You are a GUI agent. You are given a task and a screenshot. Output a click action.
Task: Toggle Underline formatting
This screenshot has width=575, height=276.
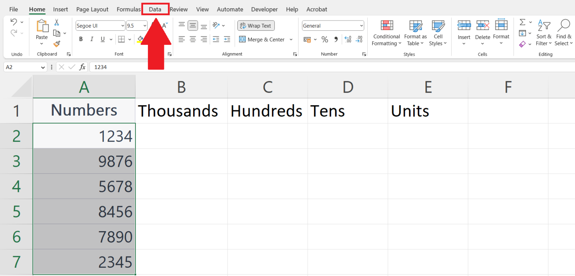coord(103,39)
